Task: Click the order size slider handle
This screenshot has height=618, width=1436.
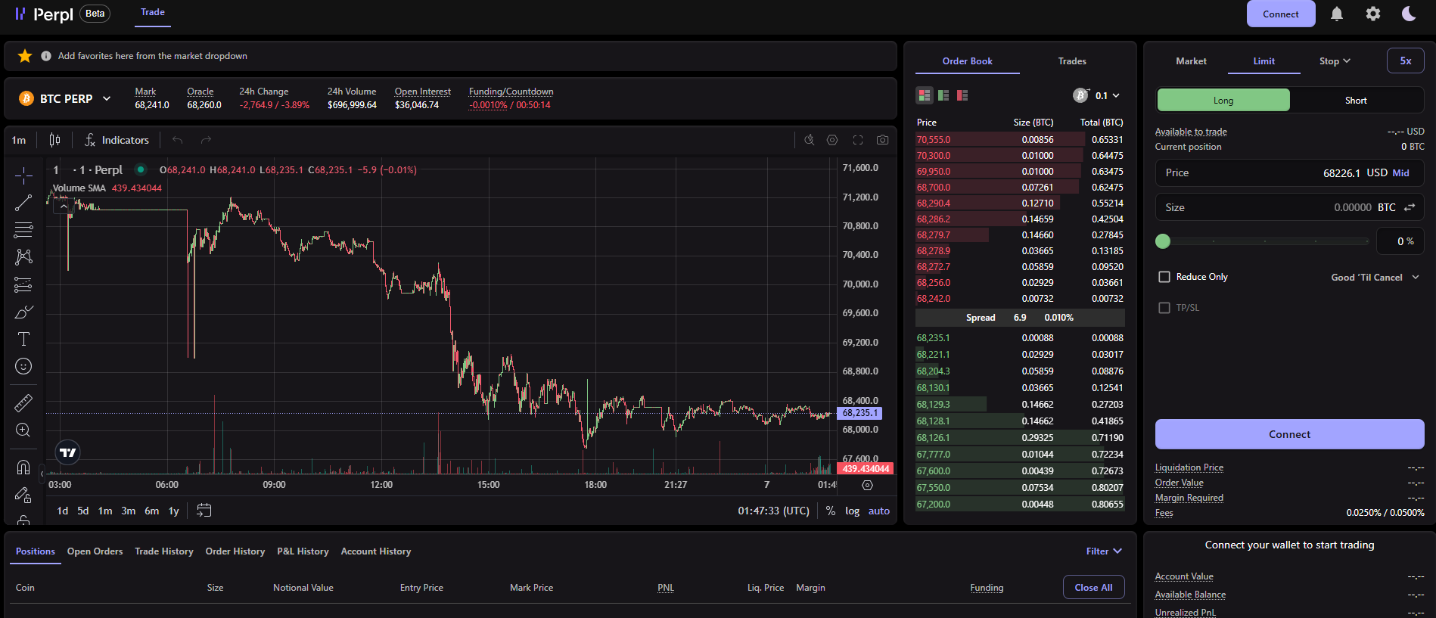Action: tap(1163, 241)
